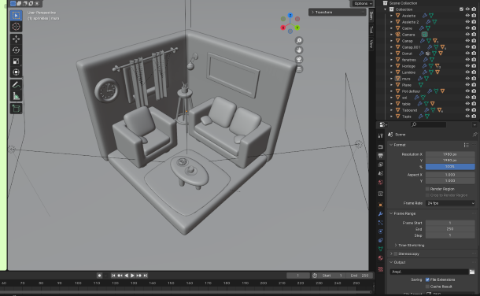Click the zoom magnifier viewport icon

coord(299,40)
